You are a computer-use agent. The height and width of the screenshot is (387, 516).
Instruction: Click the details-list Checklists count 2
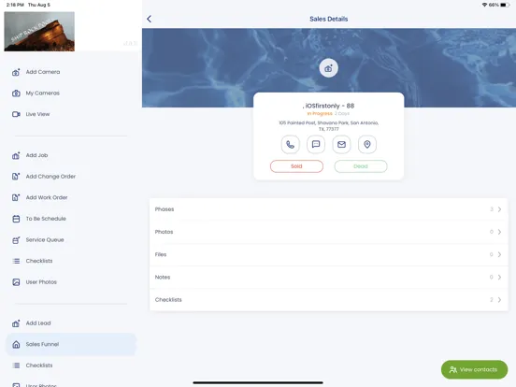pyautogui.click(x=492, y=300)
